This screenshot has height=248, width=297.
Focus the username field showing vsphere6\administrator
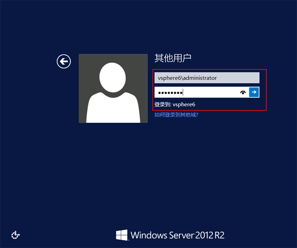207,78
